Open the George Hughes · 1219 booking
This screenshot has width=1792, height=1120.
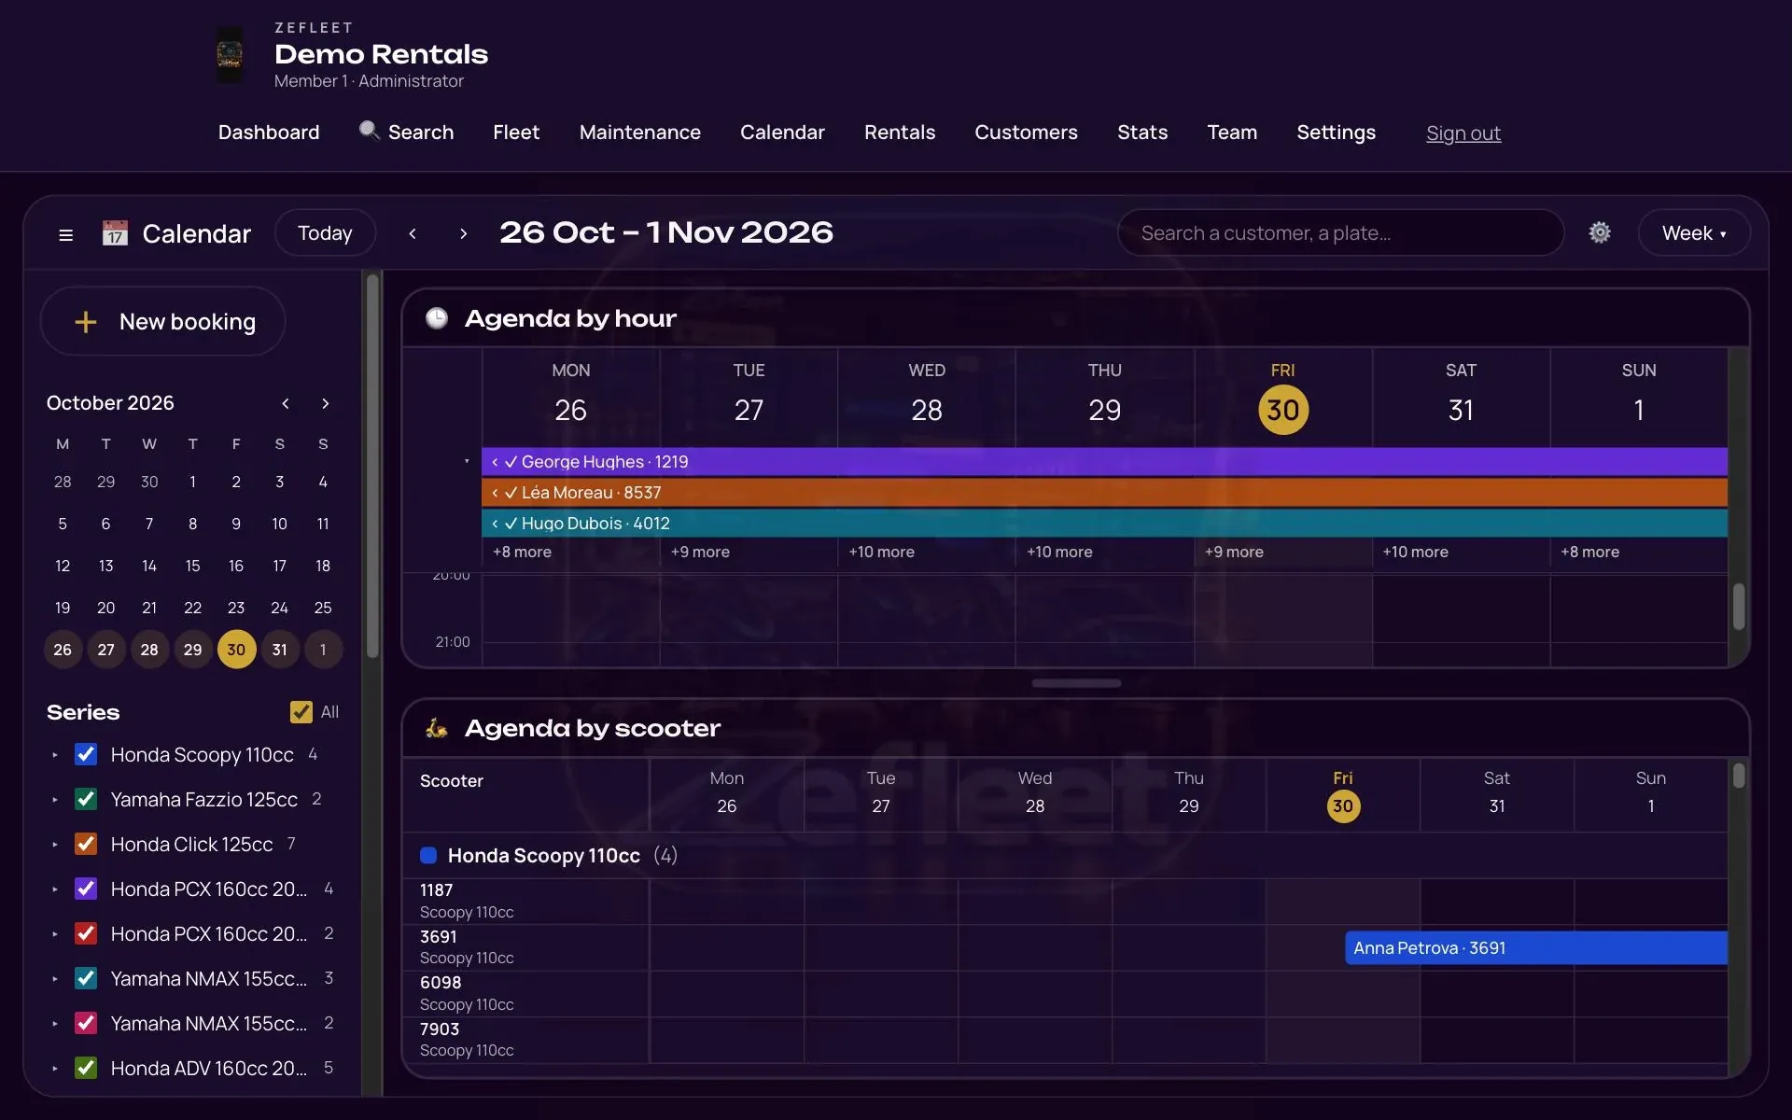tap(1104, 462)
